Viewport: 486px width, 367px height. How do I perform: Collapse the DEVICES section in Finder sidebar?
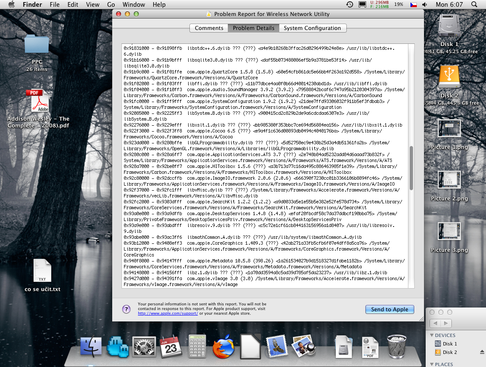point(432,335)
